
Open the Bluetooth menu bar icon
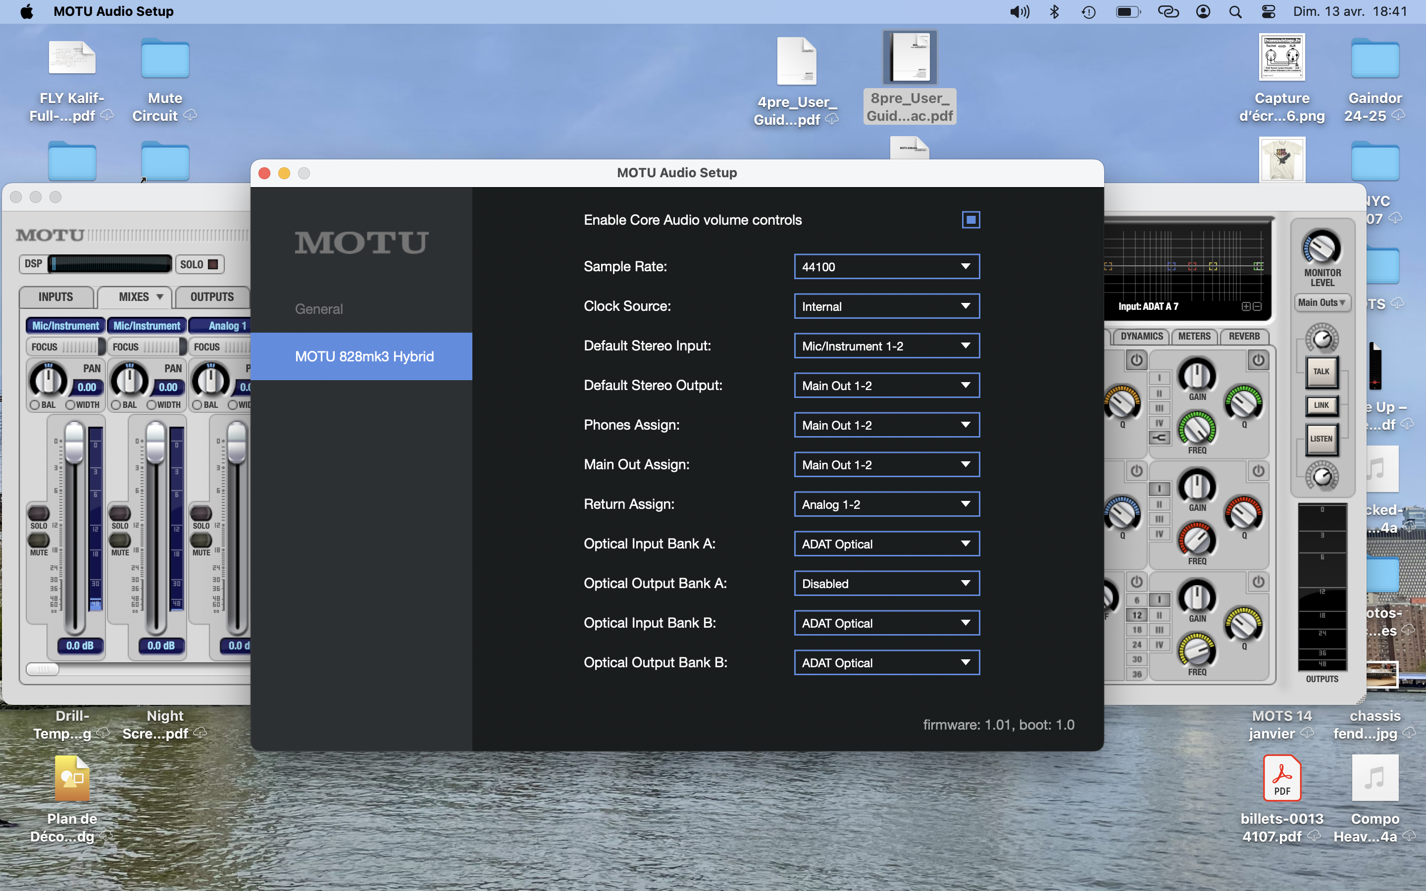coord(1054,12)
